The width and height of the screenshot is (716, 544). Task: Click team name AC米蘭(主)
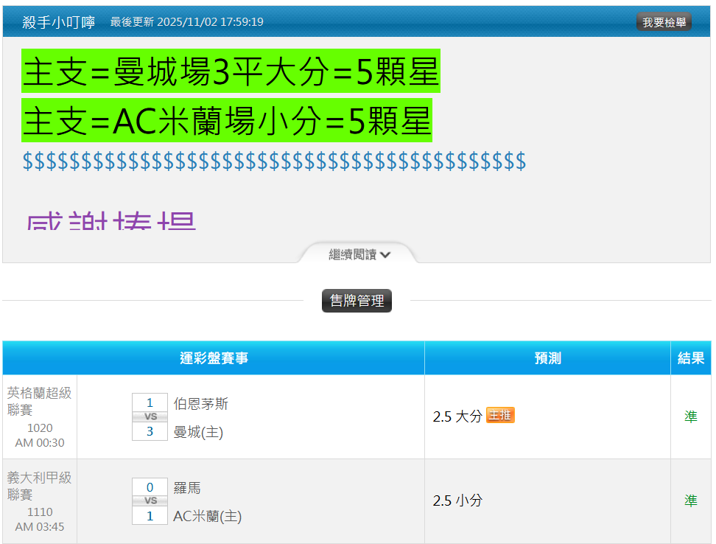(x=207, y=517)
